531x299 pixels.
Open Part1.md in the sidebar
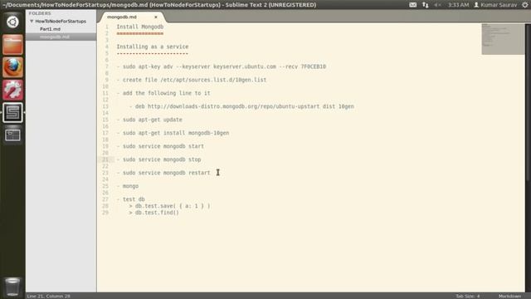[x=50, y=29]
